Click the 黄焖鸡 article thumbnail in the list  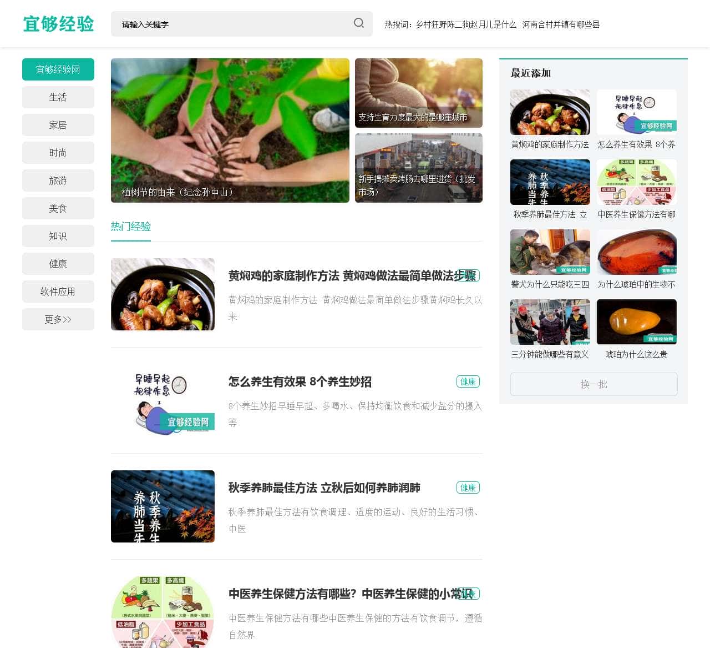pyautogui.click(x=163, y=294)
